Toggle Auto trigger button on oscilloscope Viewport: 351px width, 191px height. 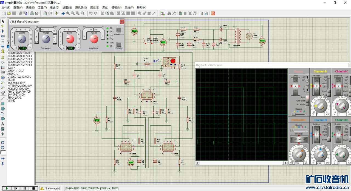[x=307, y=97]
